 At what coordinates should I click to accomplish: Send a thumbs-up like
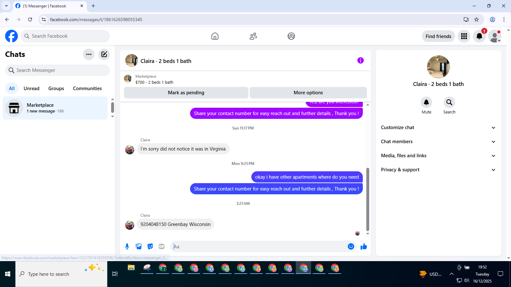[364, 246]
